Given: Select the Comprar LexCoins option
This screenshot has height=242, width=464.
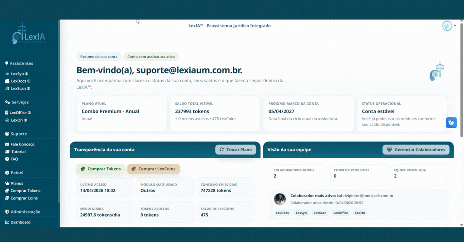Looking at the screenshot, I should tap(154, 169).
